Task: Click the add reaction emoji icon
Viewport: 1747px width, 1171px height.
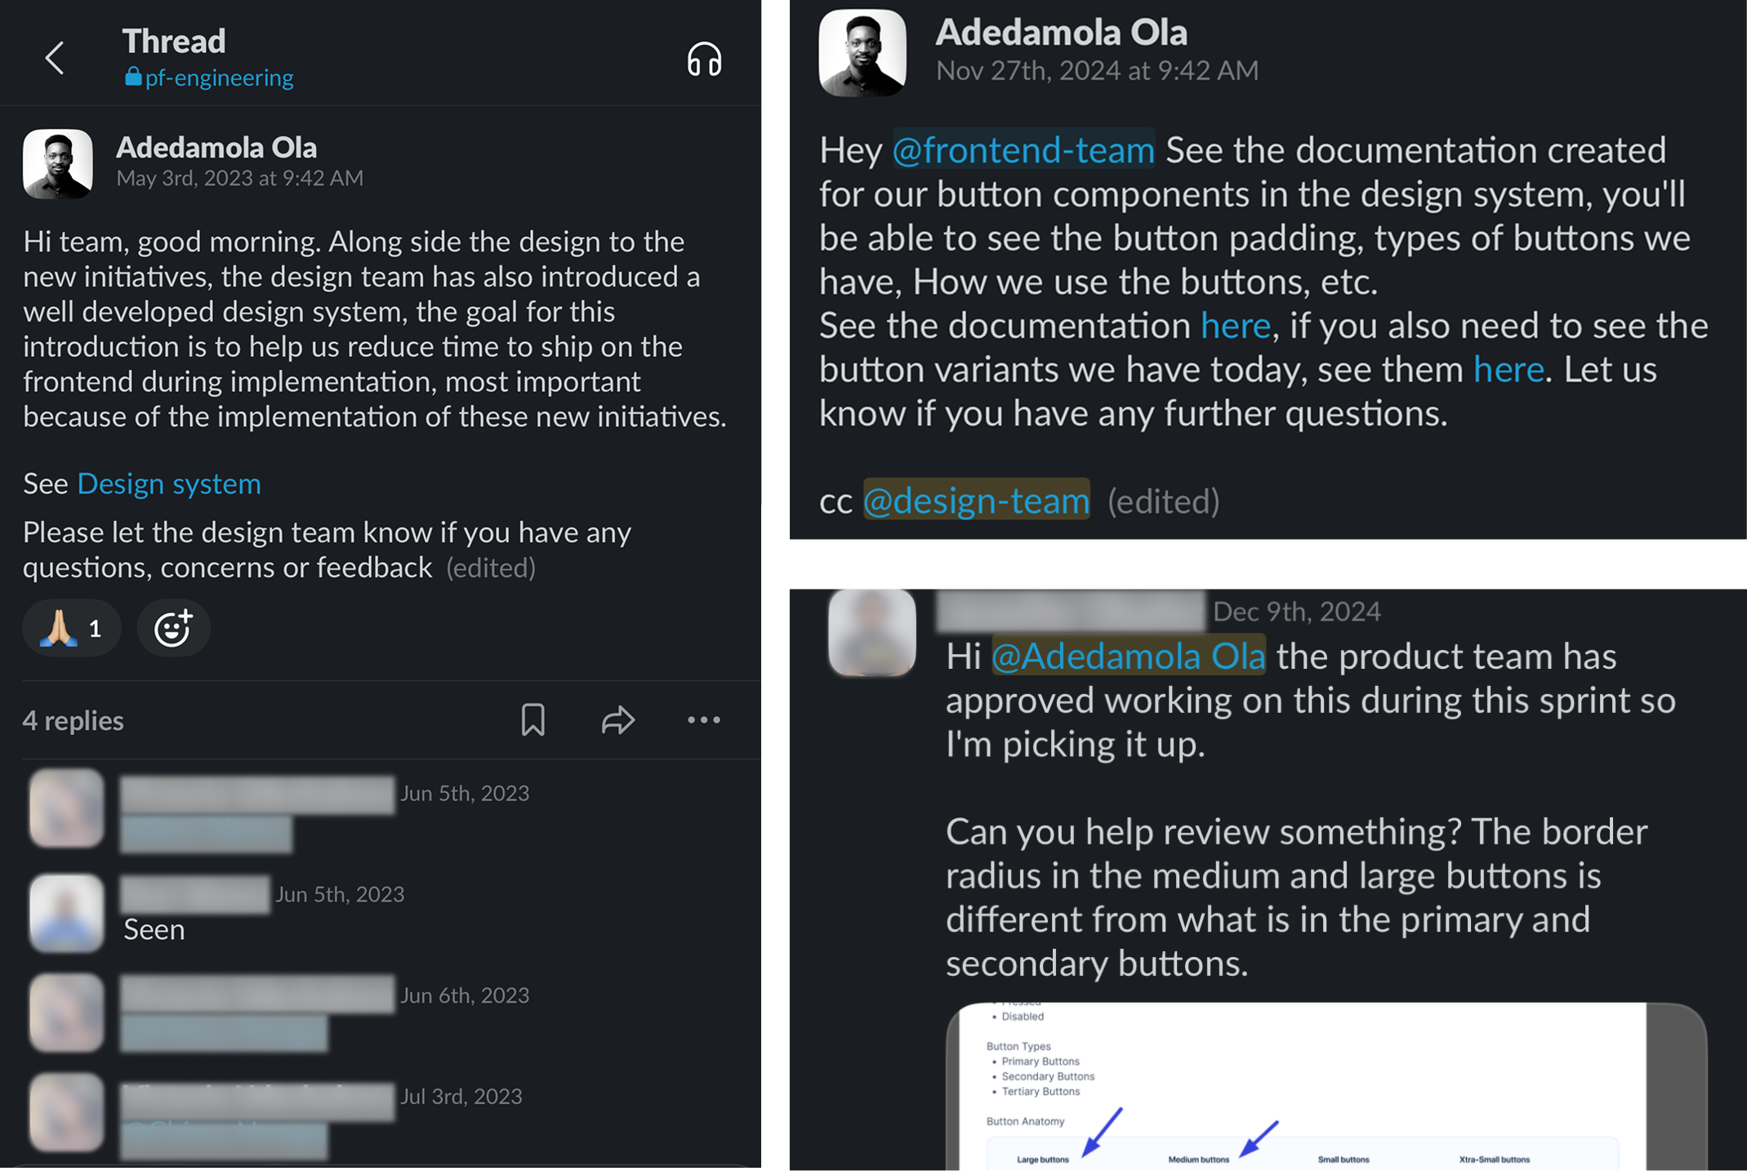Action: point(172,628)
